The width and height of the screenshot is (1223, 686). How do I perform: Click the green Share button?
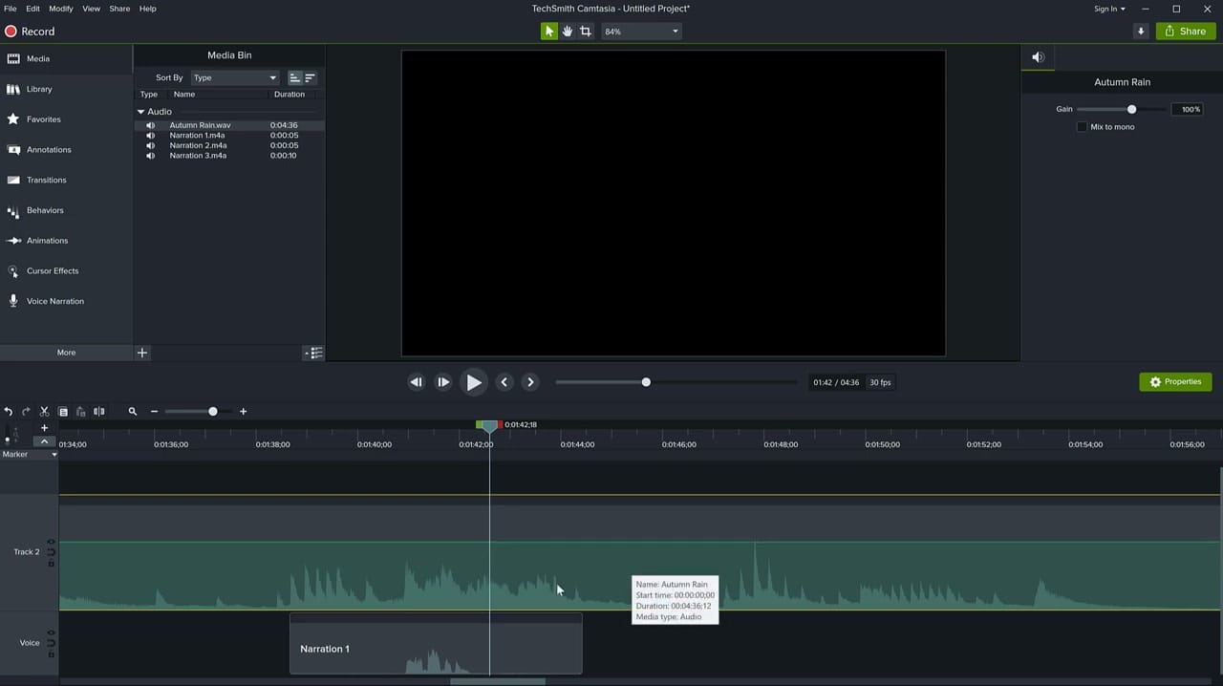click(1185, 31)
